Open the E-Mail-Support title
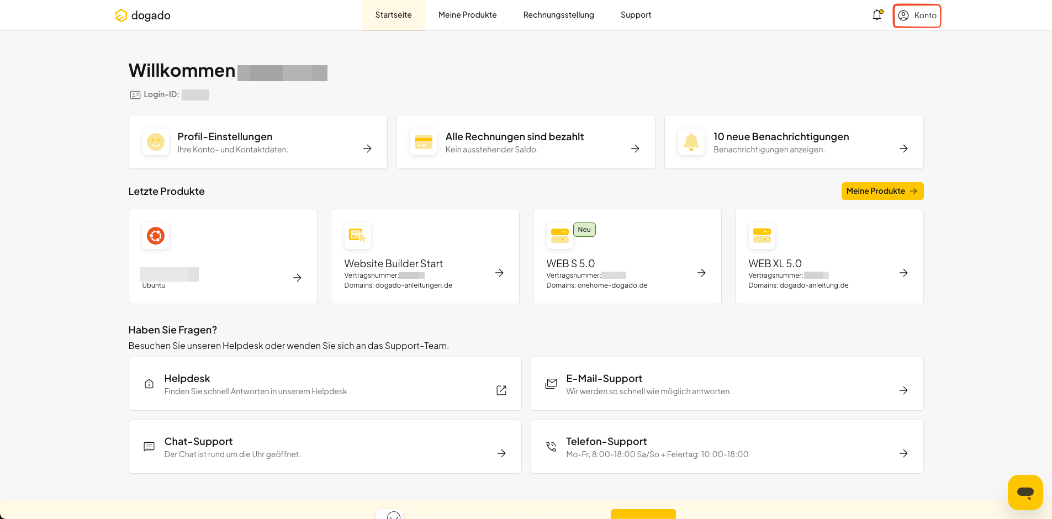The height and width of the screenshot is (519, 1052). pos(604,378)
